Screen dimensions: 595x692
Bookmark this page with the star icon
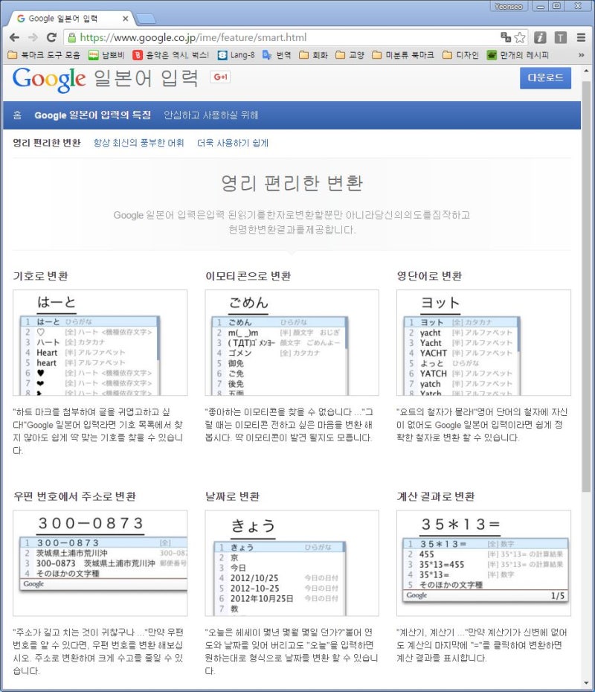coord(520,37)
